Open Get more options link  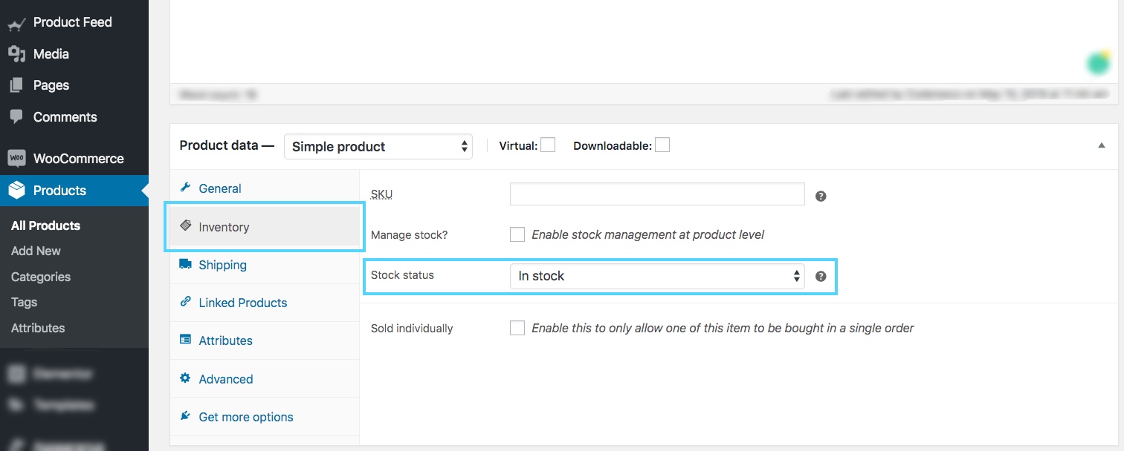coord(245,417)
